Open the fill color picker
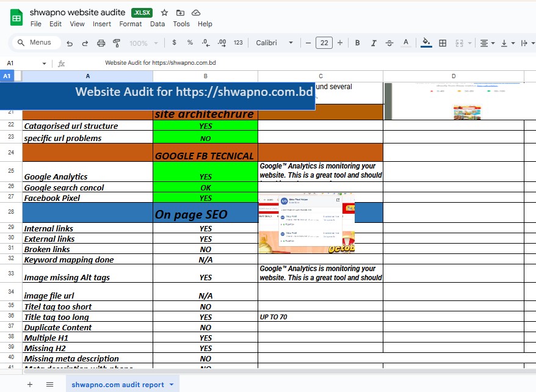 click(426, 43)
